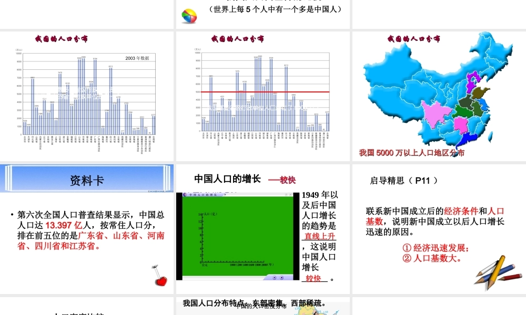Select the 我国的人口分布 title on the map slide
This screenshot has height=315, width=526.
pyautogui.click(x=413, y=39)
